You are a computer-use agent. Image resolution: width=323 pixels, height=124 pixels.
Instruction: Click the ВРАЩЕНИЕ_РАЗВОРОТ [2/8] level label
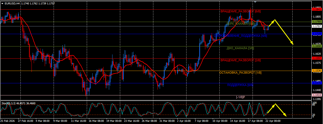pyautogui.click(x=240, y=60)
